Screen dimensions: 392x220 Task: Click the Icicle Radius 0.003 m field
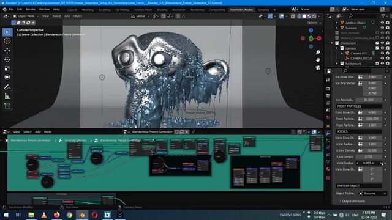coord(369,163)
